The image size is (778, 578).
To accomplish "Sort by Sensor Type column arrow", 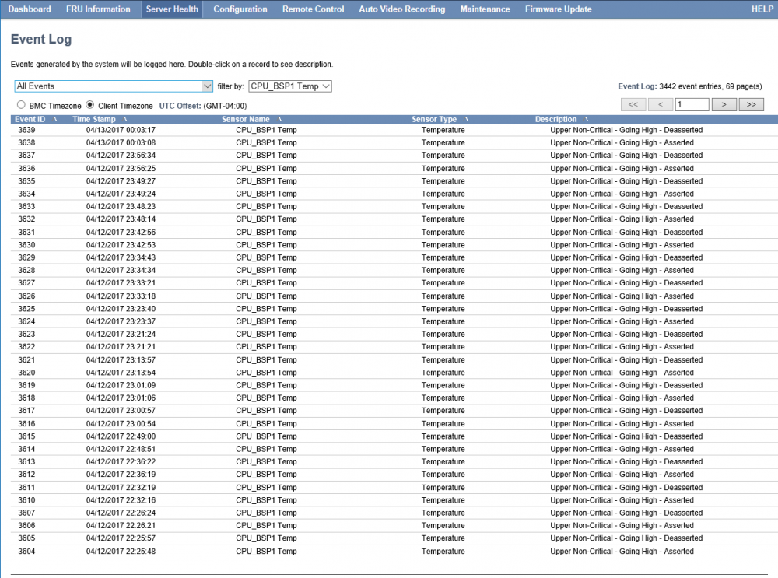I will click(x=465, y=120).
